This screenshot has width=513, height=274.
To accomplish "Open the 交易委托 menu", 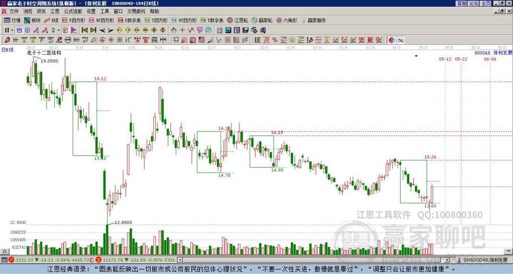I will (x=136, y=11).
